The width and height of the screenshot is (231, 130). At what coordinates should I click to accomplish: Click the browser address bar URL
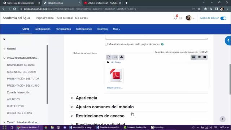coord(80,9)
